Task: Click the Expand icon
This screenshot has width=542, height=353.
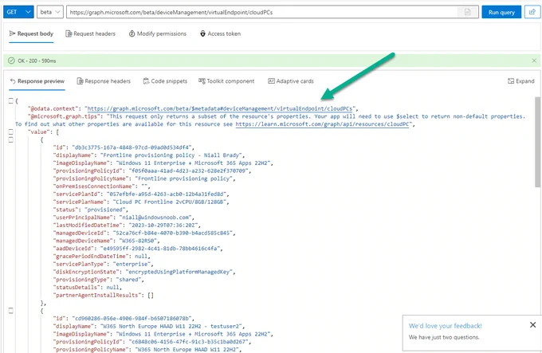Action: tap(511, 81)
